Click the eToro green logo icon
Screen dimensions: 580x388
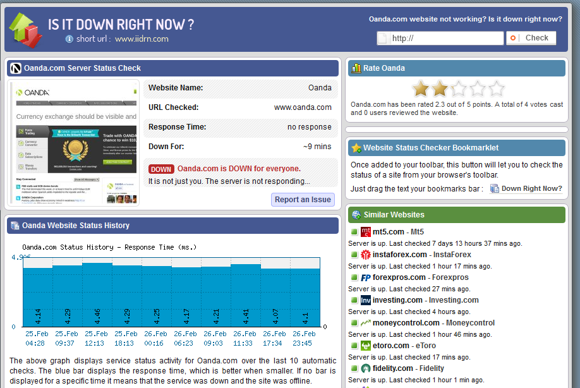tap(365, 346)
